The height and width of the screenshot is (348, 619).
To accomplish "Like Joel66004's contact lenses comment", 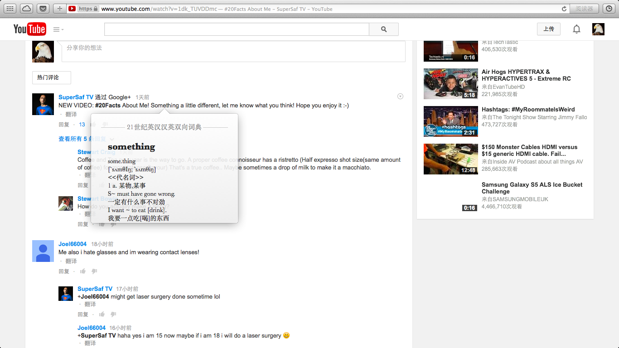I will 83,271.
